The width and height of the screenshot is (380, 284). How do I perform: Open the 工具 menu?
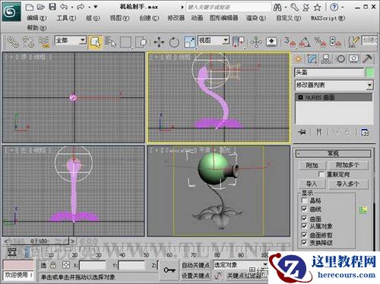point(66,18)
